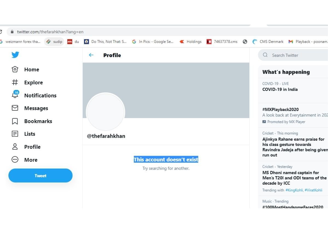
Task: Open Notifications bell with 16 badge
Action: coord(15,95)
